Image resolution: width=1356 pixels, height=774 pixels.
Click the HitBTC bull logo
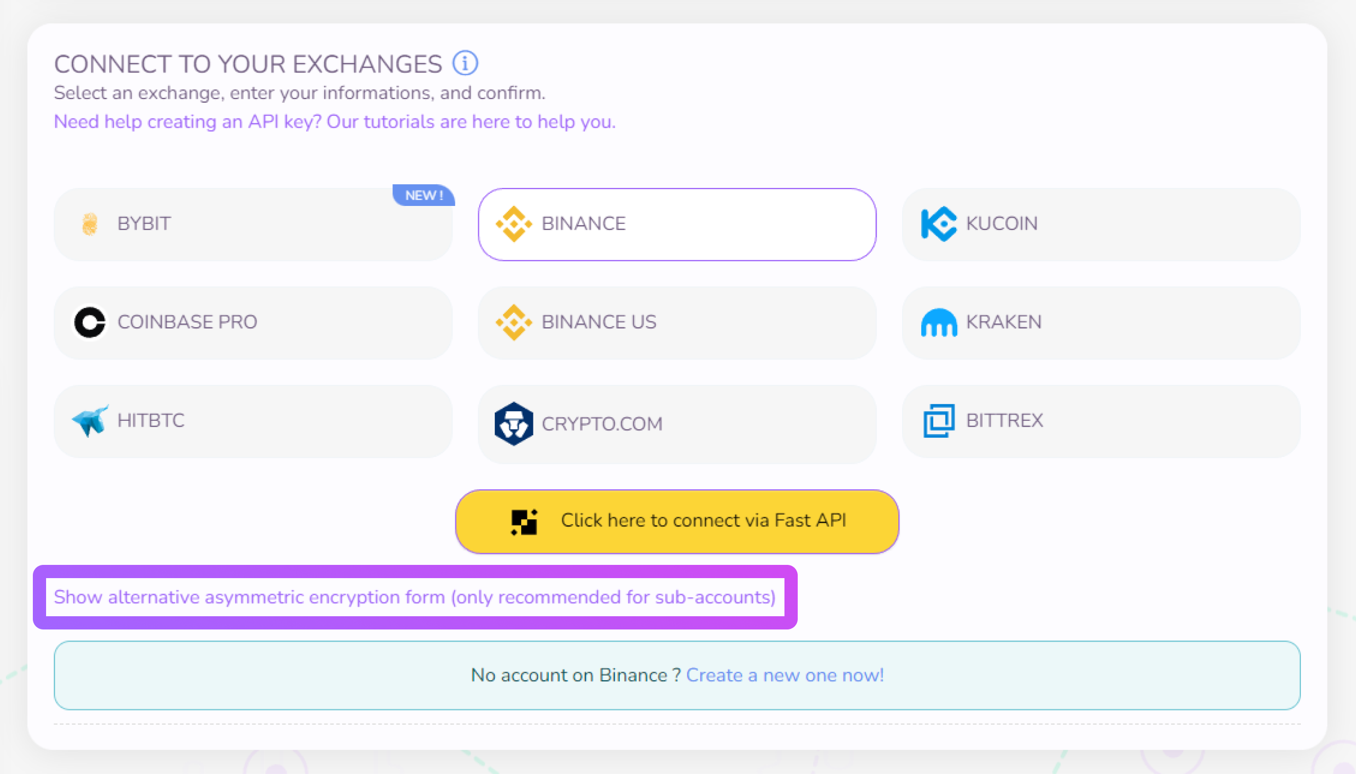tap(90, 420)
